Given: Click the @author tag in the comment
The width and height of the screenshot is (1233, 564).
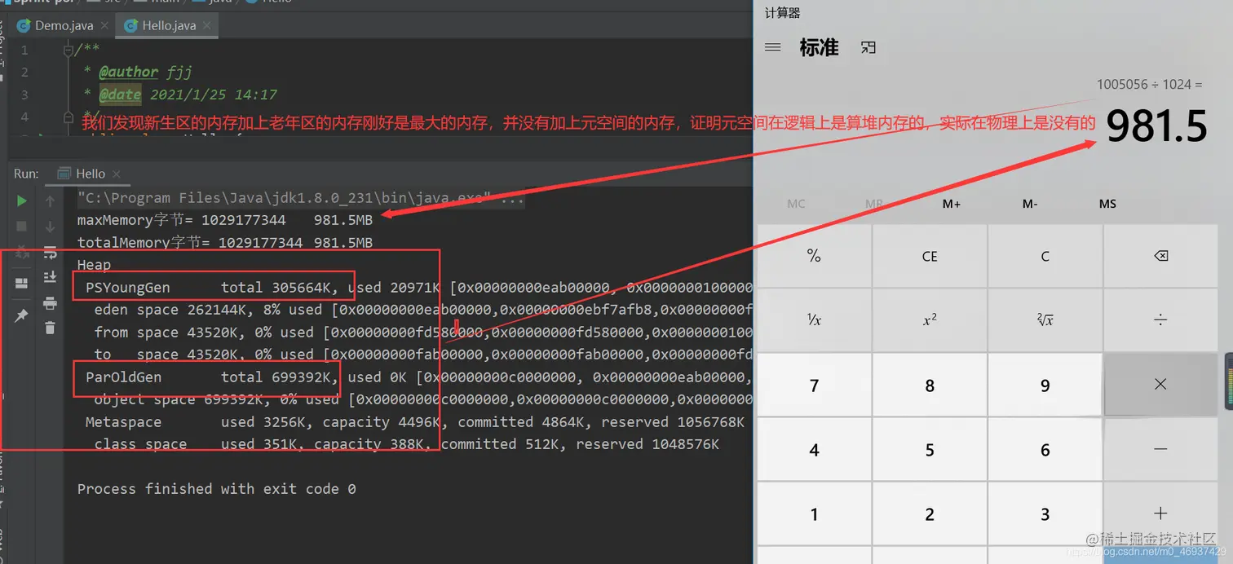Looking at the screenshot, I should coord(128,72).
